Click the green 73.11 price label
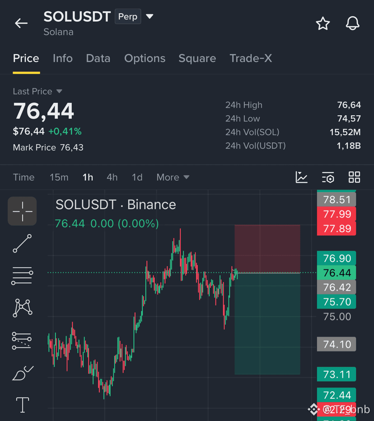Image resolution: width=374 pixels, height=421 pixels. 337,374
